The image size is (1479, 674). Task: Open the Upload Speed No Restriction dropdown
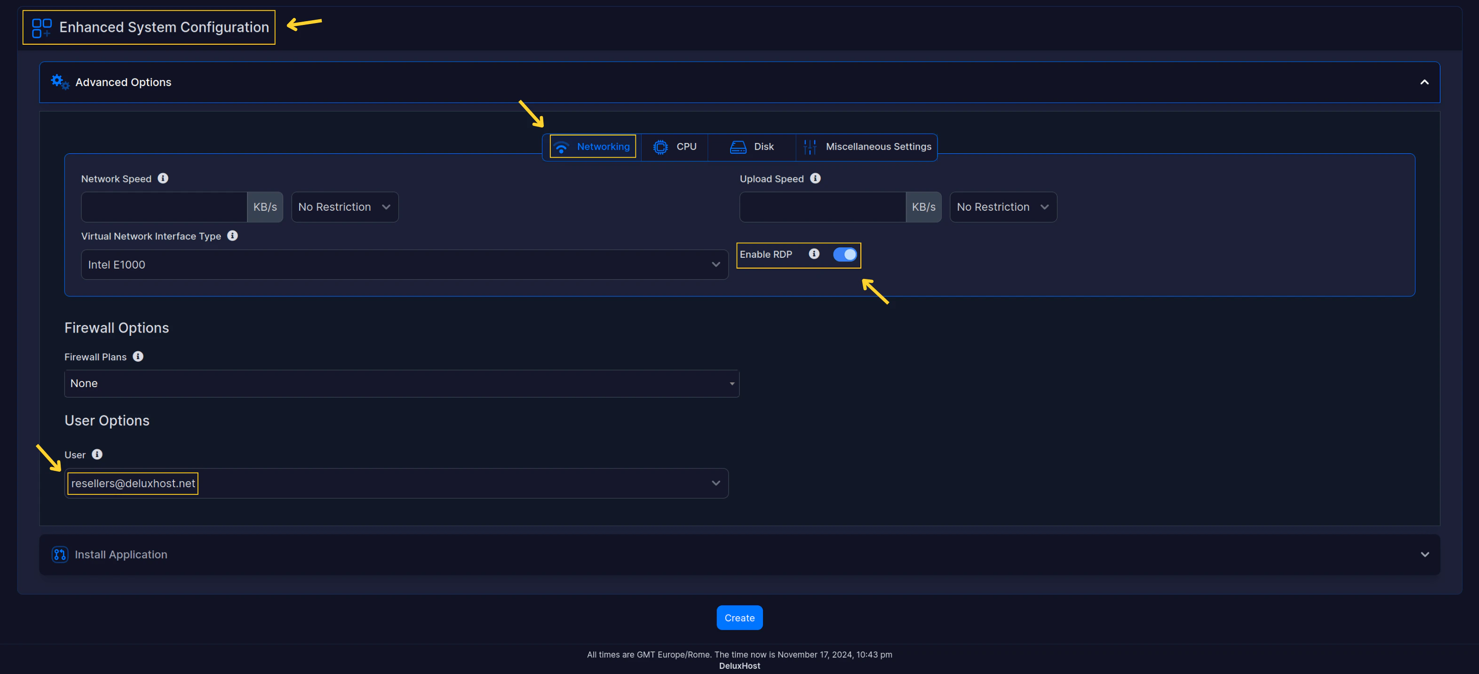tap(1002, 207)
